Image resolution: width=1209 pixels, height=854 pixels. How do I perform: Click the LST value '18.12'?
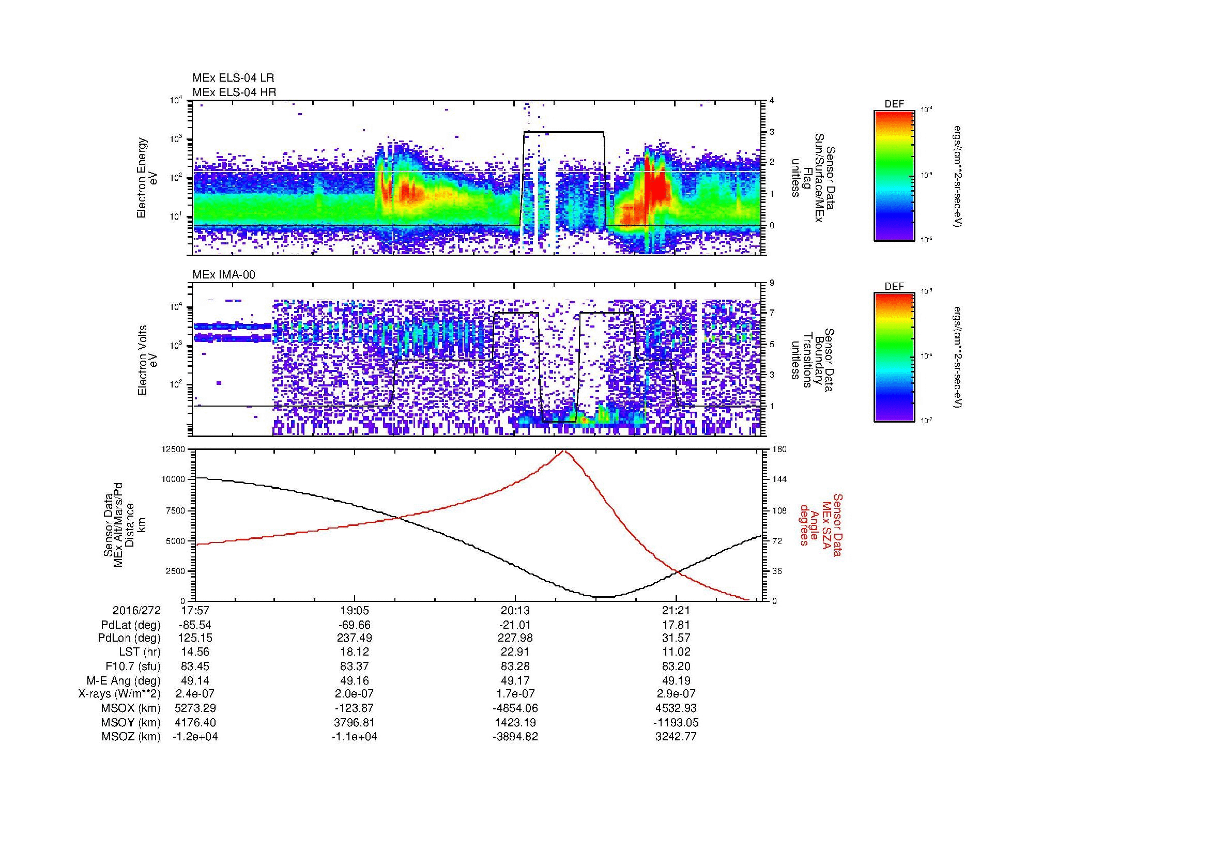(355, 653)
